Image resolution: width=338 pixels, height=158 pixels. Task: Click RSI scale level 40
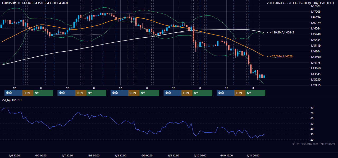(312, 129)
